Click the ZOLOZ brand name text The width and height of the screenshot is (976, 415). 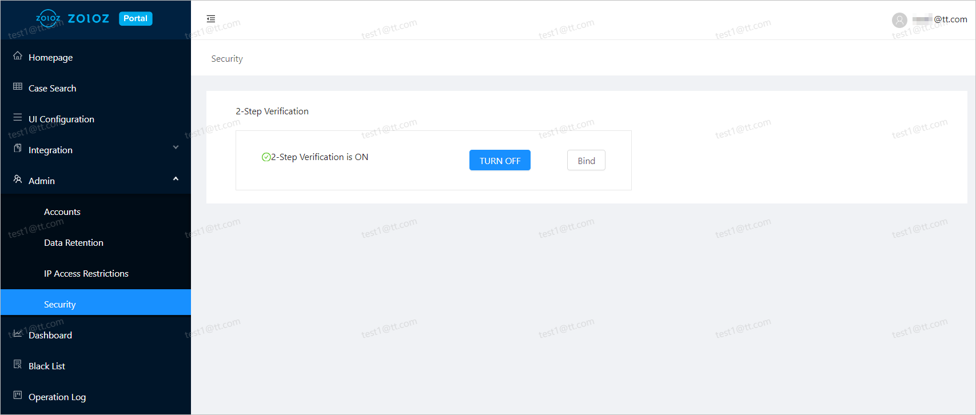[x=89, y=18]
